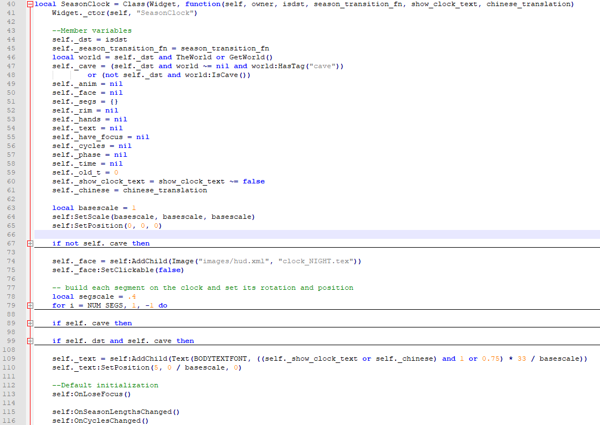Collapse the SeasonClock class fold on line 40

[x=30, y=4]
